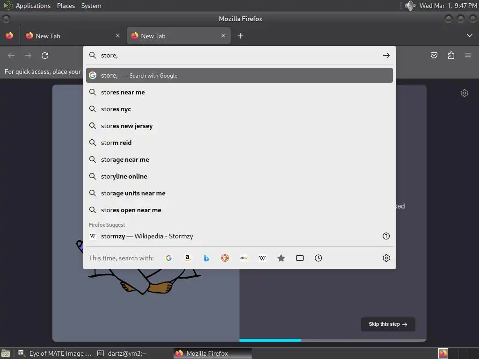479x359 pixels.
Task: Open the Firefox View pinned icon
Action: point(9,36)
